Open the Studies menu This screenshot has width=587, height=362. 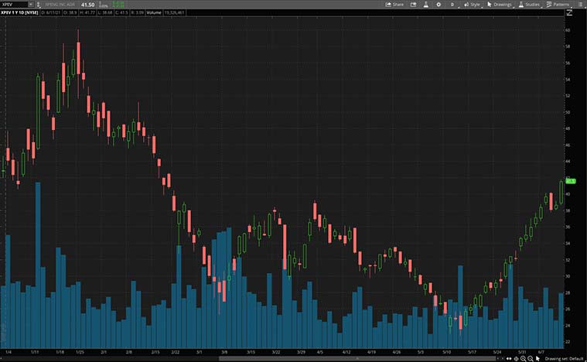coord(529,5)
